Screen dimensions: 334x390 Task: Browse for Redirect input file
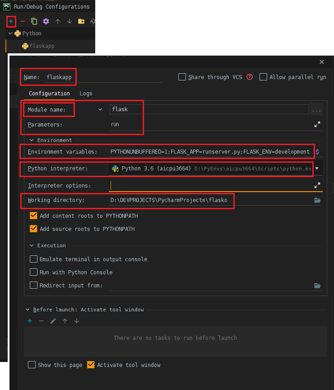click(317, 286)
